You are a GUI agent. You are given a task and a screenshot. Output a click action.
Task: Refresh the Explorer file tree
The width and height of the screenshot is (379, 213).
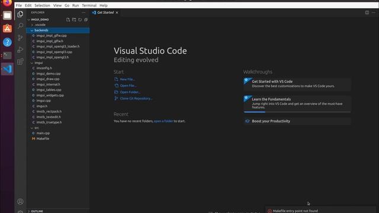[x=80, y=20]
